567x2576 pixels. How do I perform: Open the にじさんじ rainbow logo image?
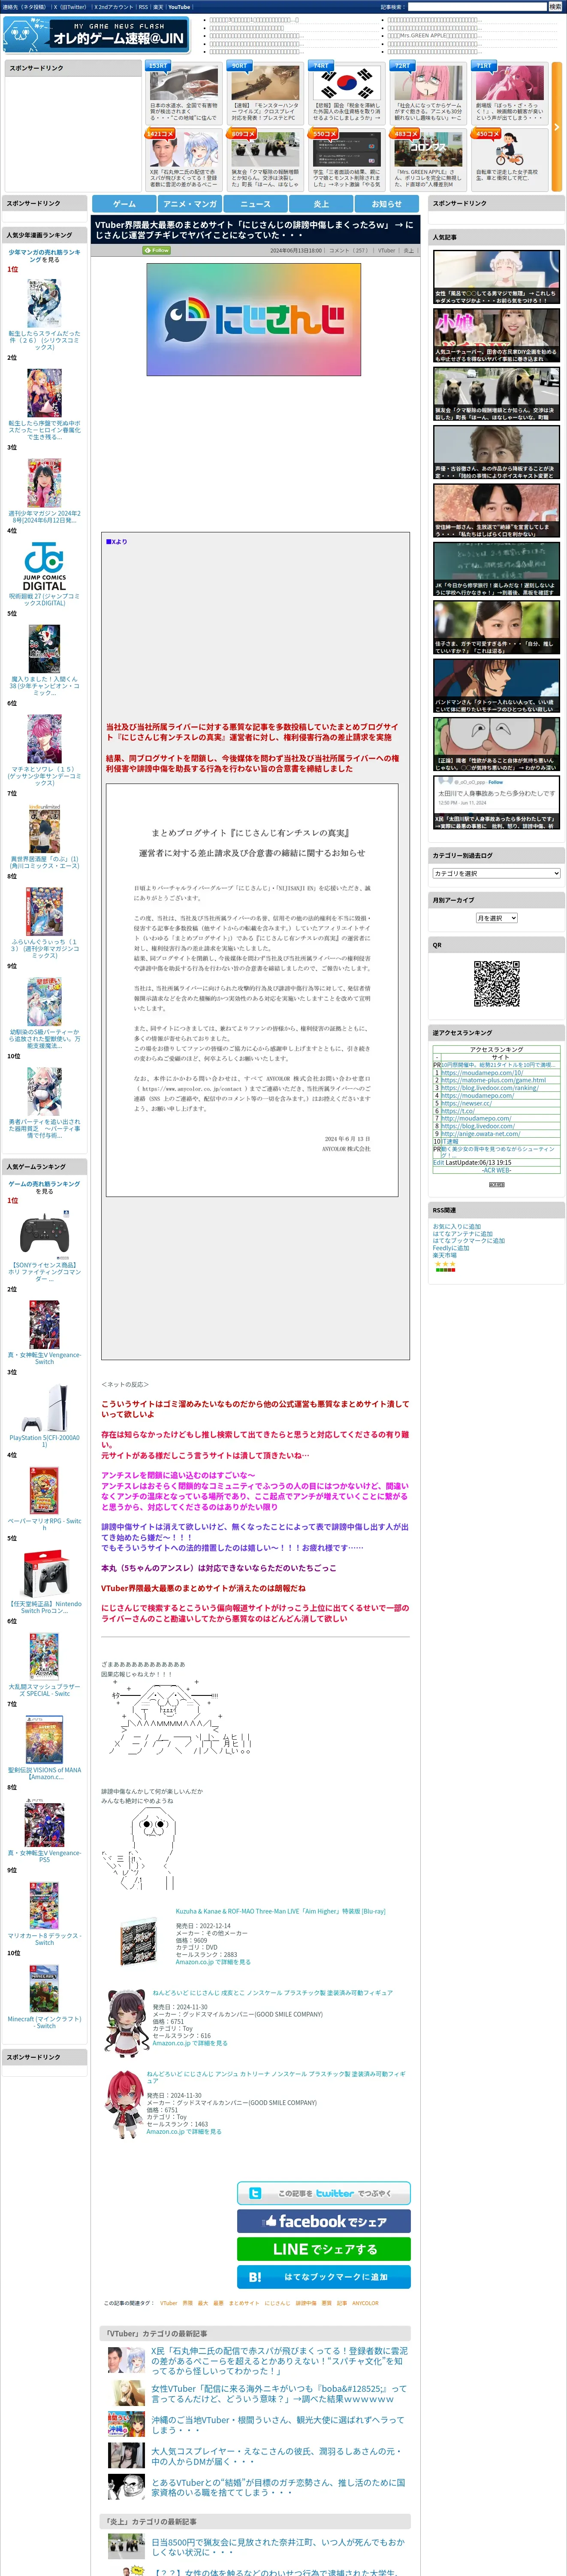(253, 319)
